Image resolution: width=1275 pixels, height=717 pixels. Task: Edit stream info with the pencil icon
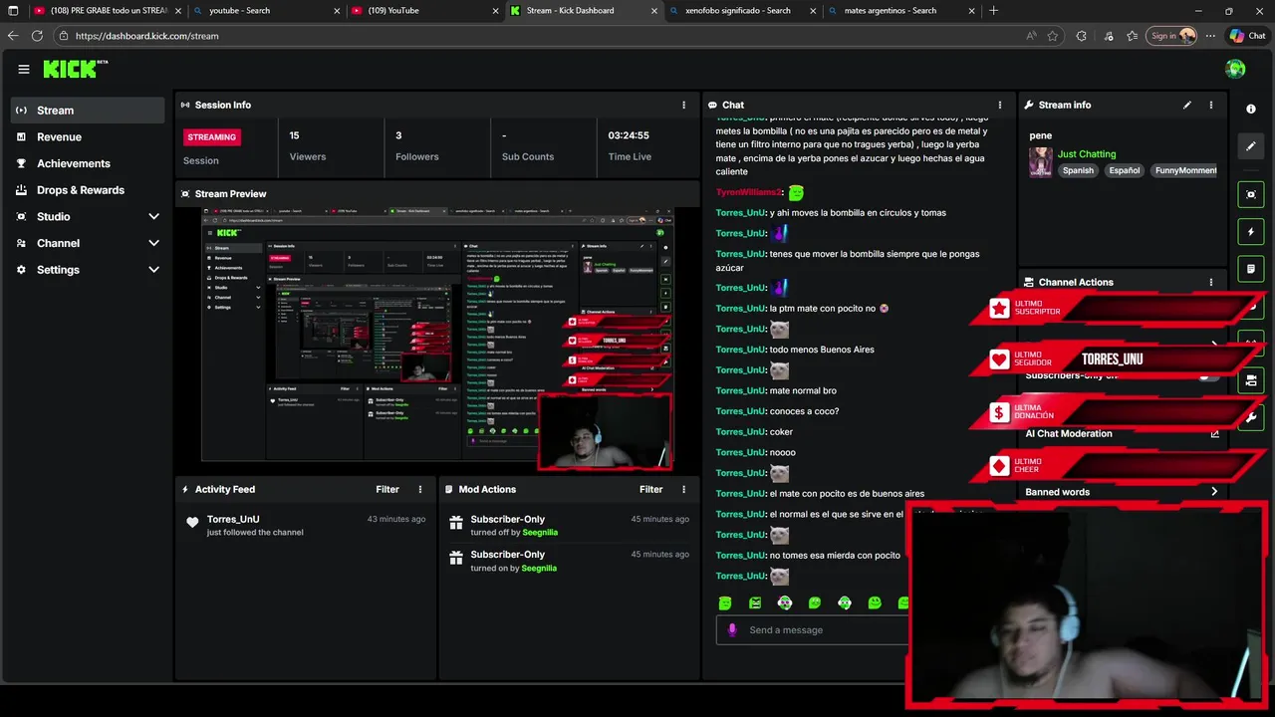1187,105
